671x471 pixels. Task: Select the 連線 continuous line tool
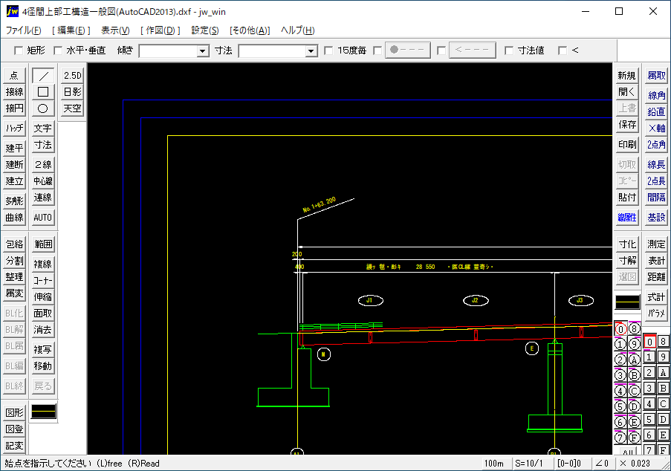[x=43, y=197]
